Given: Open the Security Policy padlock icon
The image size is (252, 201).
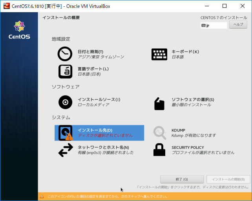Looking at the screenshot, I should click(x=159, y=150).
